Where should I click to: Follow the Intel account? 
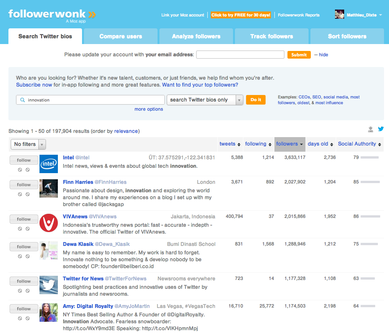click(24, 160)
